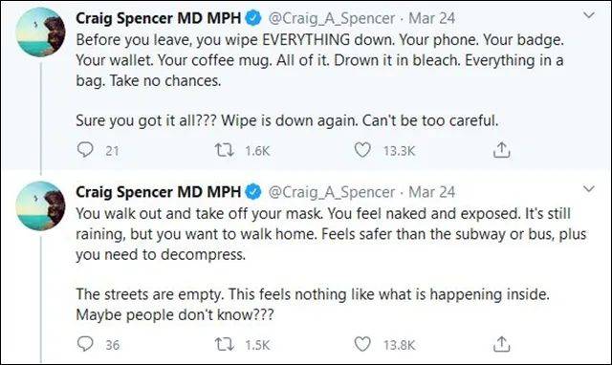612x365 pixels.
Task: Open the first tweet's chevron options menu
Action: pyautogui.click(x=589, y=15)
